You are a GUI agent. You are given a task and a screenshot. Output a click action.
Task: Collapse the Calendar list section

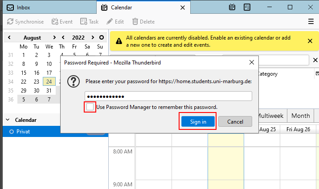(8, 120)
